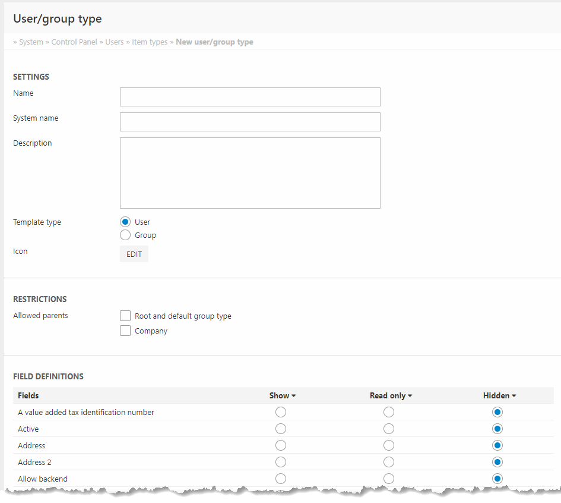The image size is (561, 503).
Task: Select the Group template type
Action: (x=125, y=235)
